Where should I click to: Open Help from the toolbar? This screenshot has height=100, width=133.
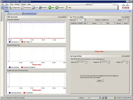[x=68, y=8]
